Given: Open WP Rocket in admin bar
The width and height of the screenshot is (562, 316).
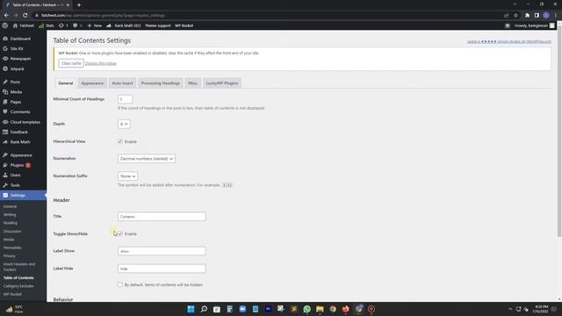Looking at the screenshot, I should coord(184,25).
